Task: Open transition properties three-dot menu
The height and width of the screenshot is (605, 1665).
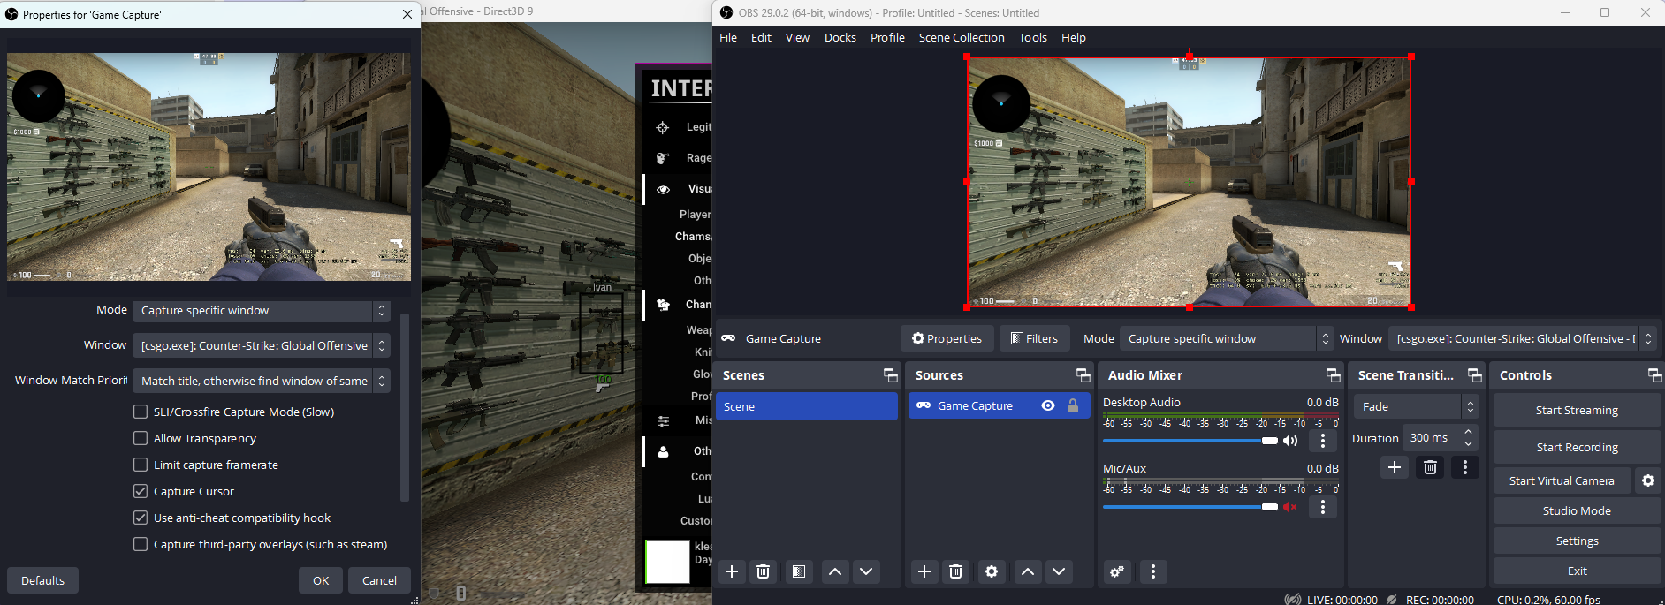Action: point(1465,467)
